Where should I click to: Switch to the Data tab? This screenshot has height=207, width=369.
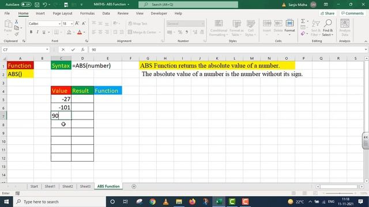(x=106, y=13)
